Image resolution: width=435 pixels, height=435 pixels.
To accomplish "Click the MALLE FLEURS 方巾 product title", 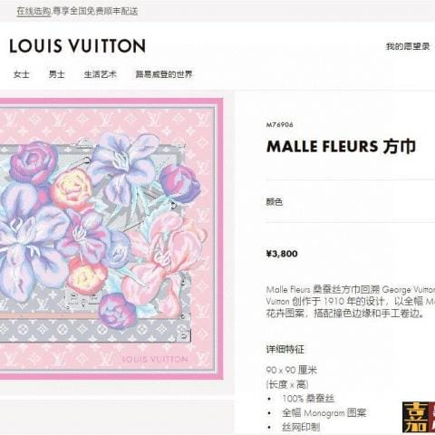I will tap(341, 147).
